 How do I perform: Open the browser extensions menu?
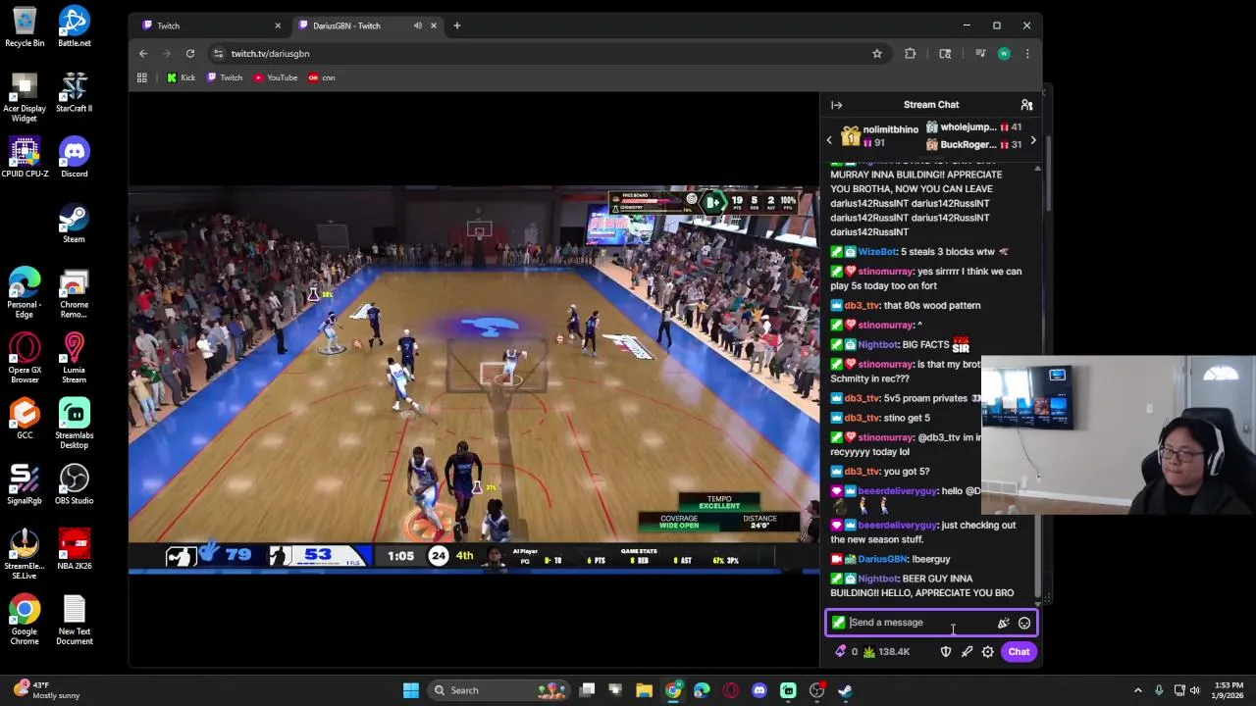click(910, 54)
